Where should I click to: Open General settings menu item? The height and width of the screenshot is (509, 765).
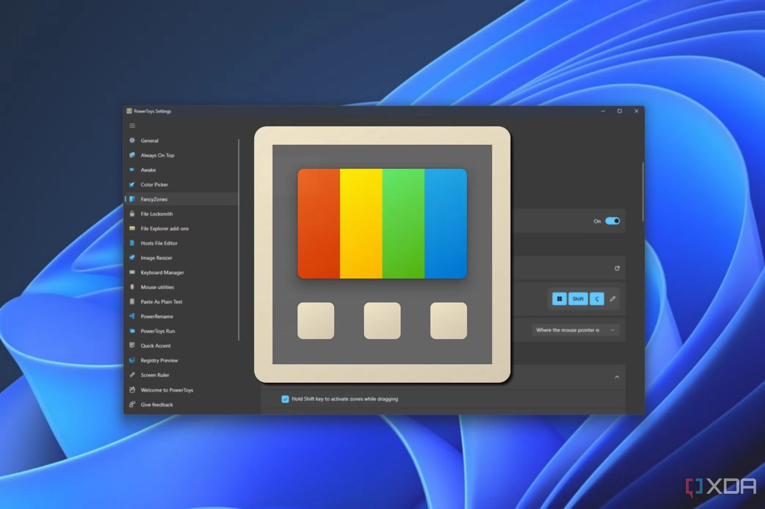pos(149,140)
